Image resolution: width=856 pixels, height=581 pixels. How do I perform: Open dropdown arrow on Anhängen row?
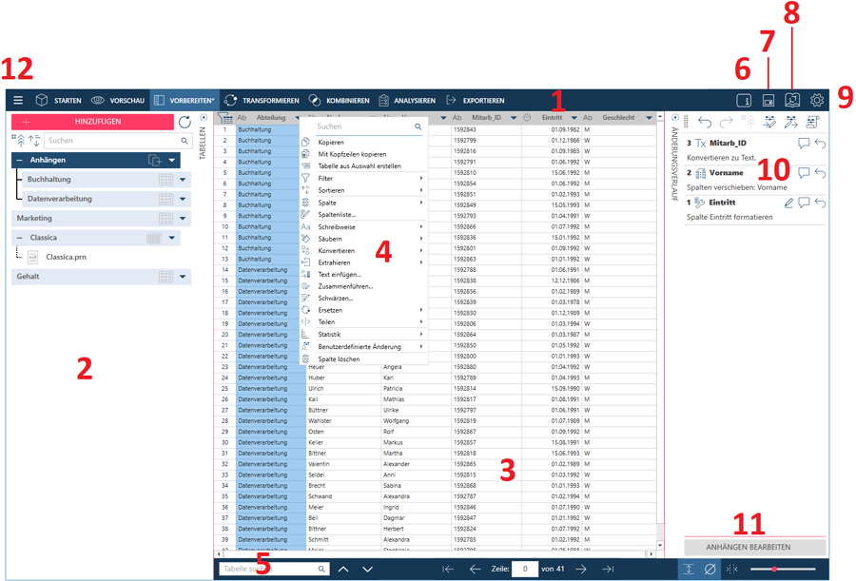[172, 161]
